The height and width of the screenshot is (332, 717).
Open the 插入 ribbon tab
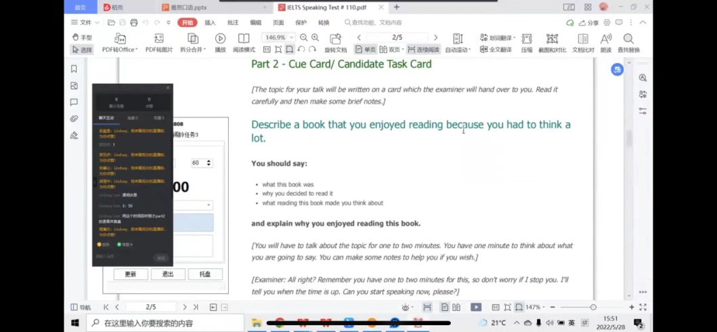coord(210,22)
